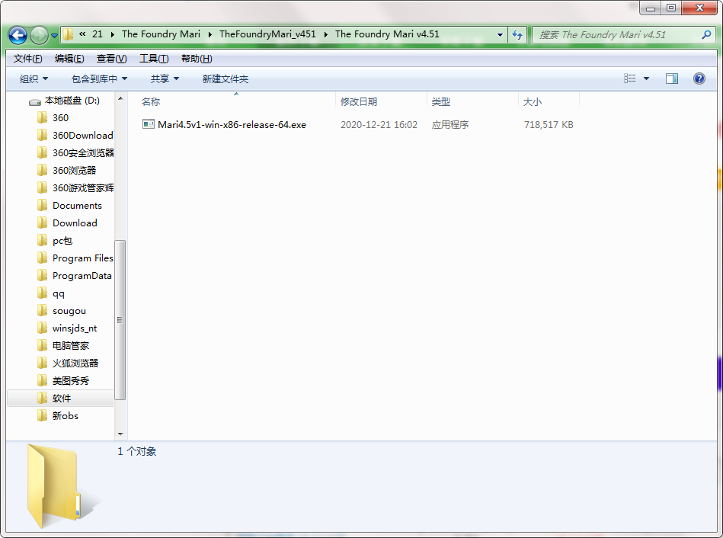Open recent locations dropdown beside nav arrows
The height and width of the screenshot is (538, 723).
[54, 36]
